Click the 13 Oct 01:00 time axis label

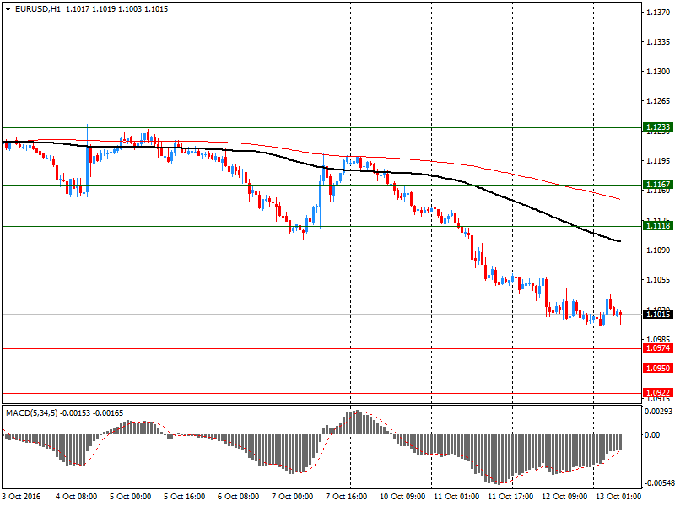click(x=618, y=497)
